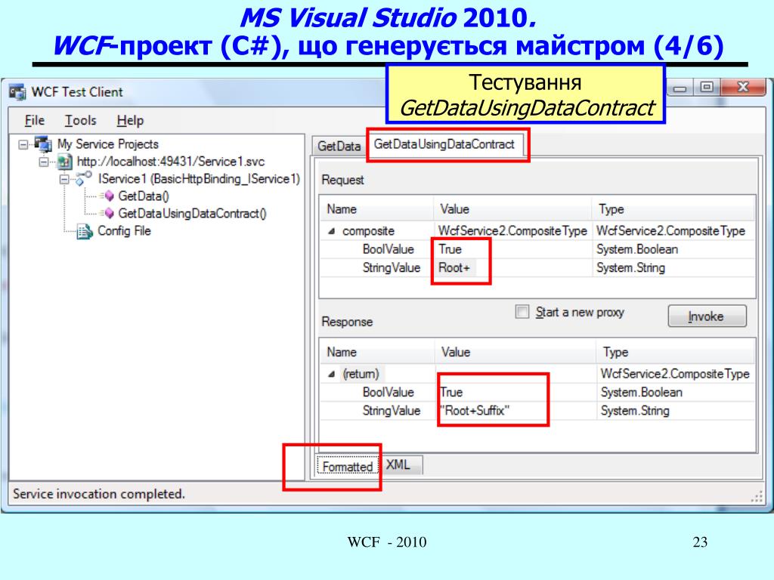
Task: Click the response WcfService2.CompositeType type cell
Action: (675, 374)
